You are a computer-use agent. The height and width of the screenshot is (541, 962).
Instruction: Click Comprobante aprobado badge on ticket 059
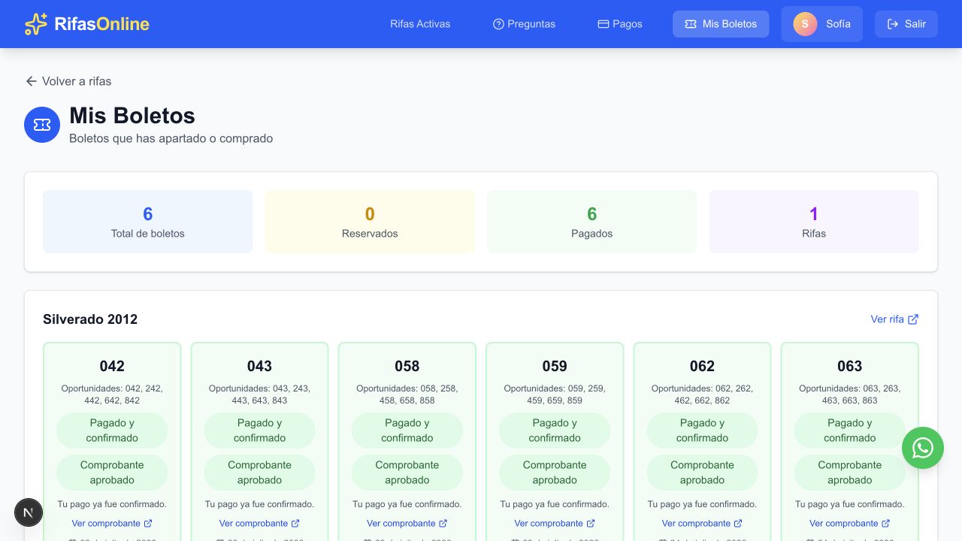[x=555, y=473]
